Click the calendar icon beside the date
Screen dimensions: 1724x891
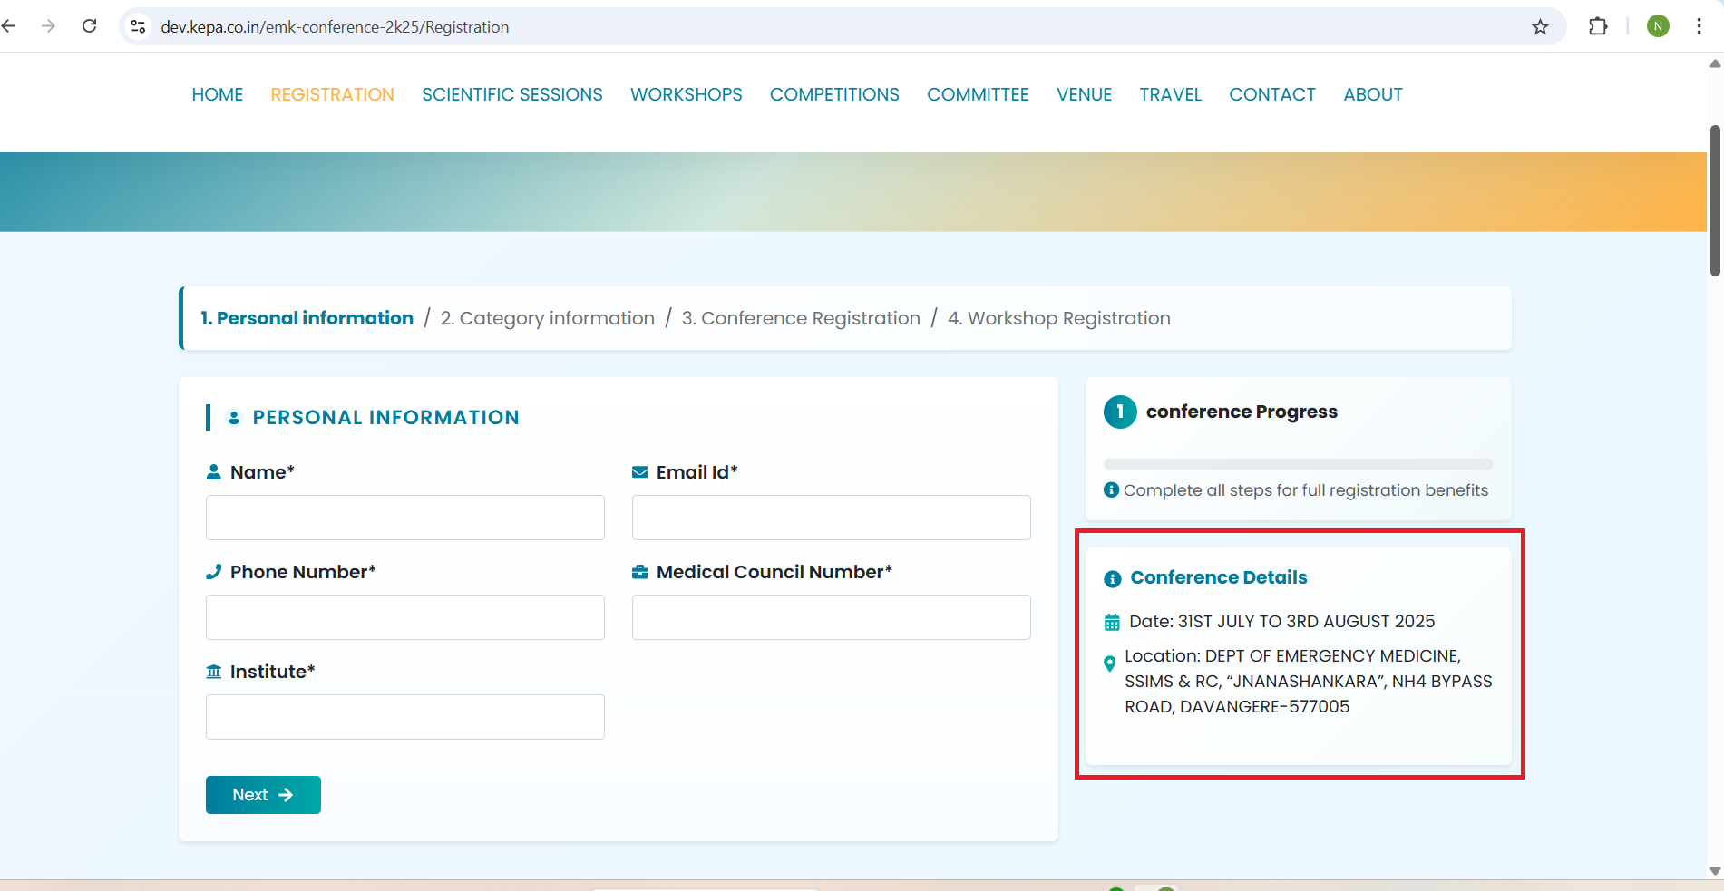1112,623
